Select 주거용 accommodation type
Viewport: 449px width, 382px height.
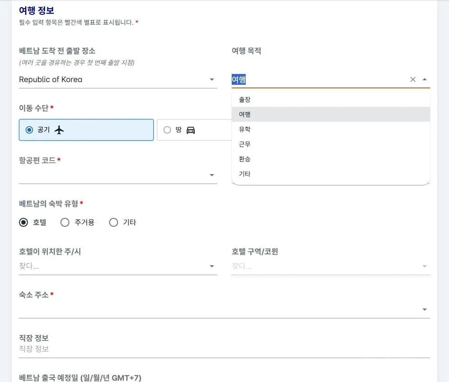(65, 222)
